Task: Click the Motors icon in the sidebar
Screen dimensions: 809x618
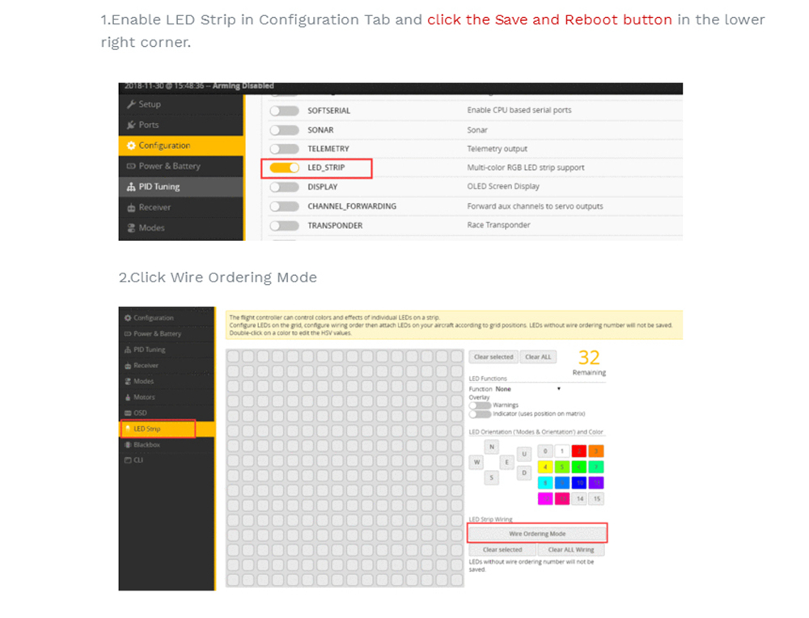Action: coord(127,397)
